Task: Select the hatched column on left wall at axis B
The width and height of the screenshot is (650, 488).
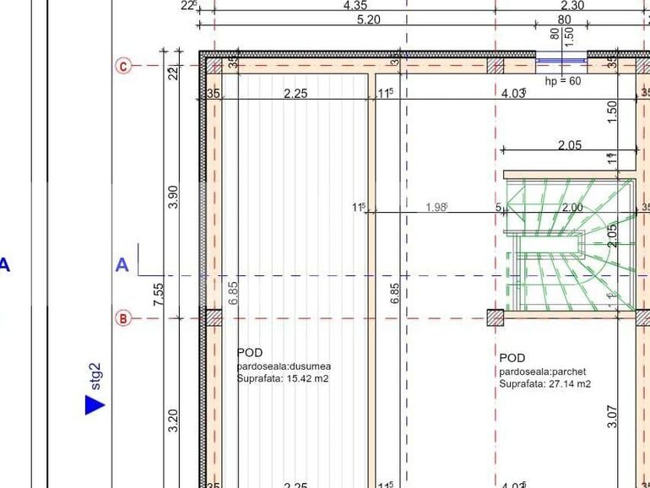Action: tap(214, 318)
